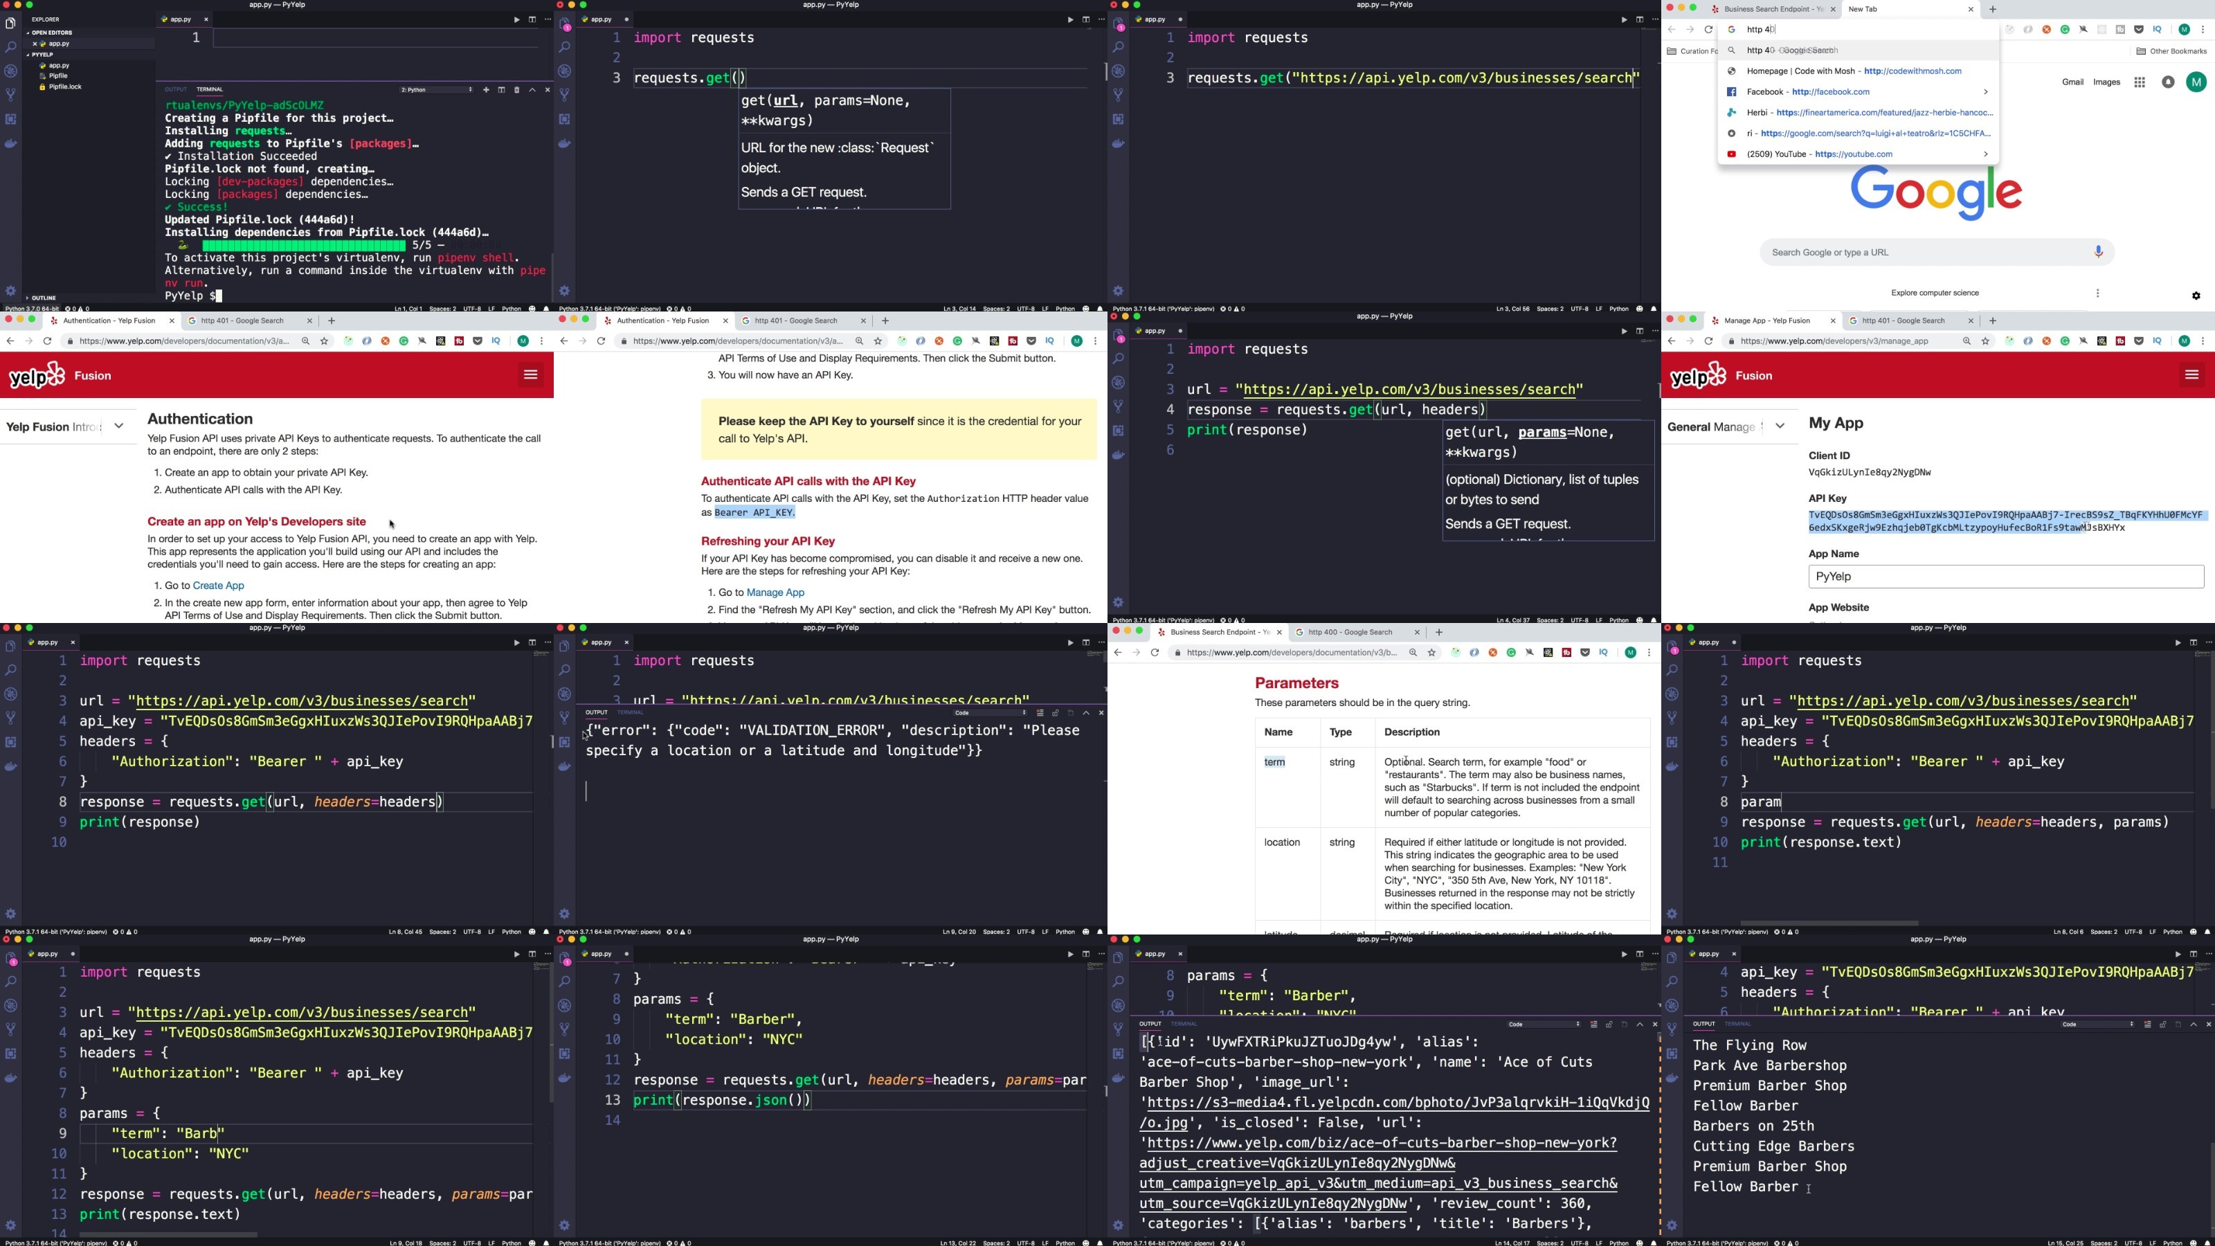Open Source Control in the window with EXPLORER sidebar
This screenshot has height=1246, width=2215.
click(11, 95)
